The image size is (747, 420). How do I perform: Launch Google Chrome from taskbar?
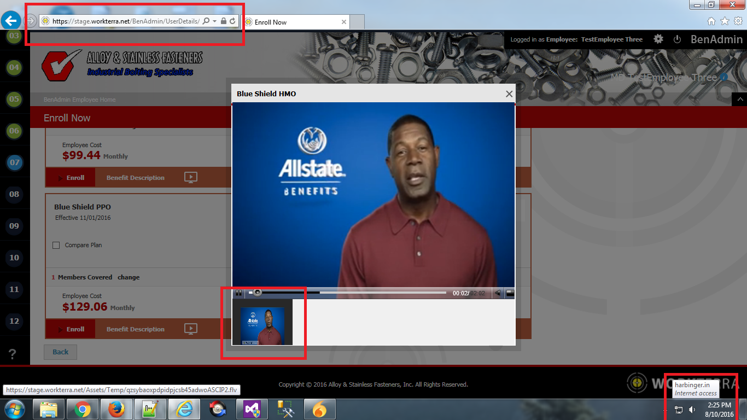pyautogui.click(x=83, y=409)
